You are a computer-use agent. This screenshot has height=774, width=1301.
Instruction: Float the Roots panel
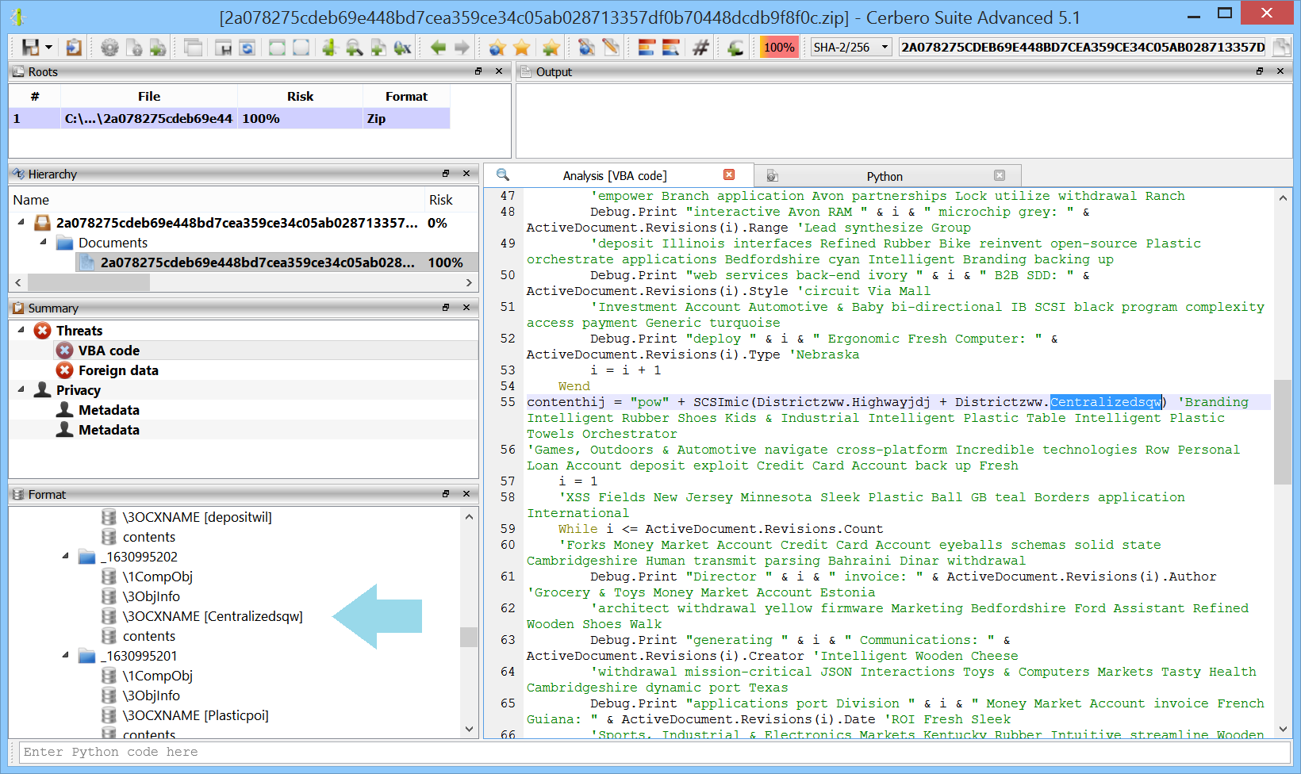coord(478,71)
